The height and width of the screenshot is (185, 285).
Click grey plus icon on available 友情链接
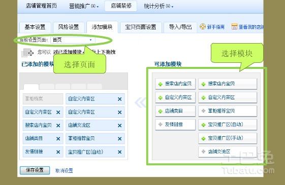(x=161, y=124)
